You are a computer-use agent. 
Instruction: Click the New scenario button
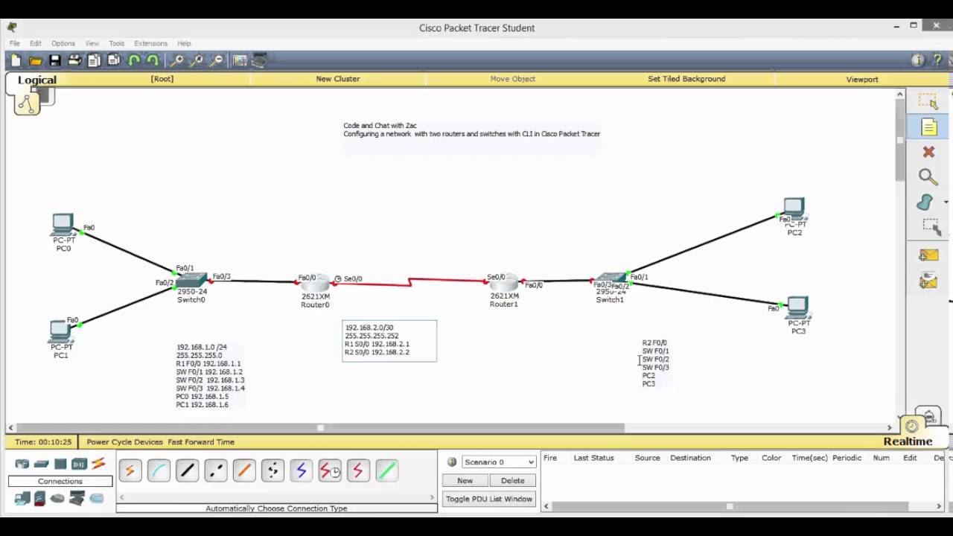[465, 480]
